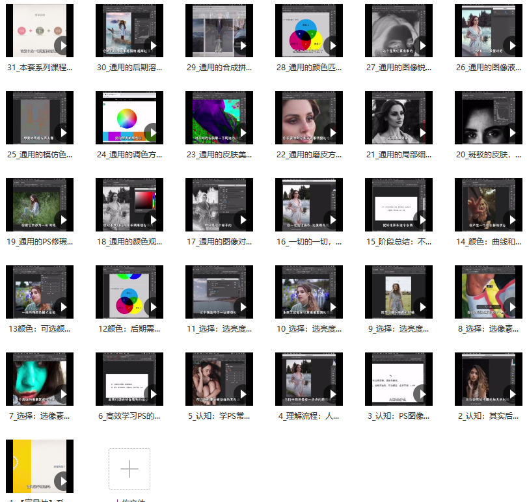Click file name 26_通用的图像液
Viewport: 527px width, 502px height.
[488, 67]
